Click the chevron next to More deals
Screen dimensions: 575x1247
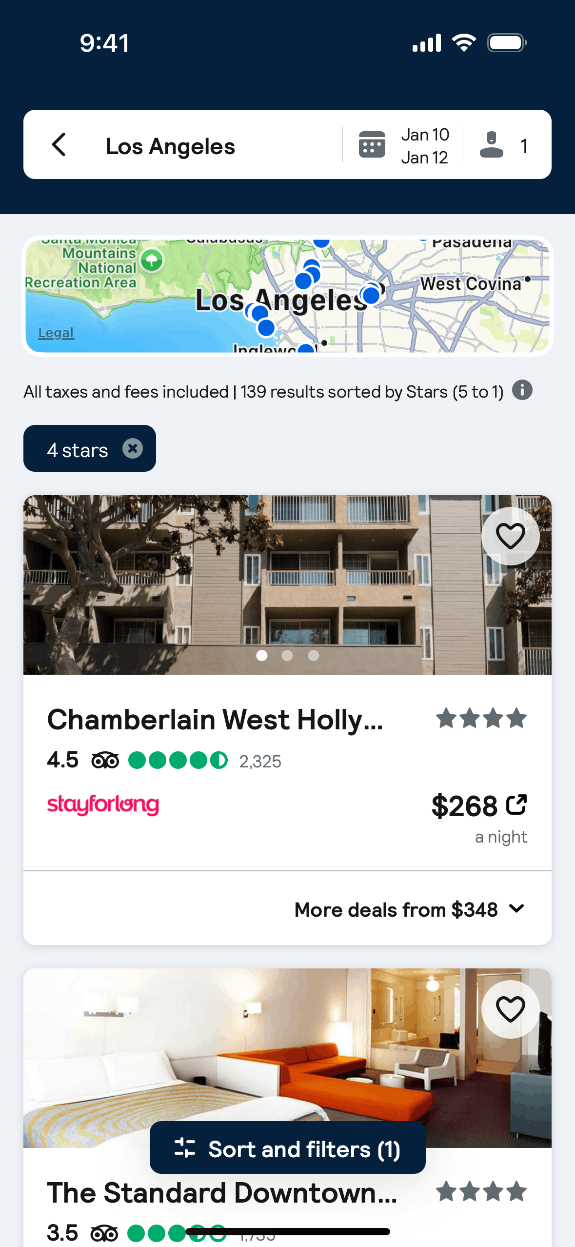click(516, 908)
